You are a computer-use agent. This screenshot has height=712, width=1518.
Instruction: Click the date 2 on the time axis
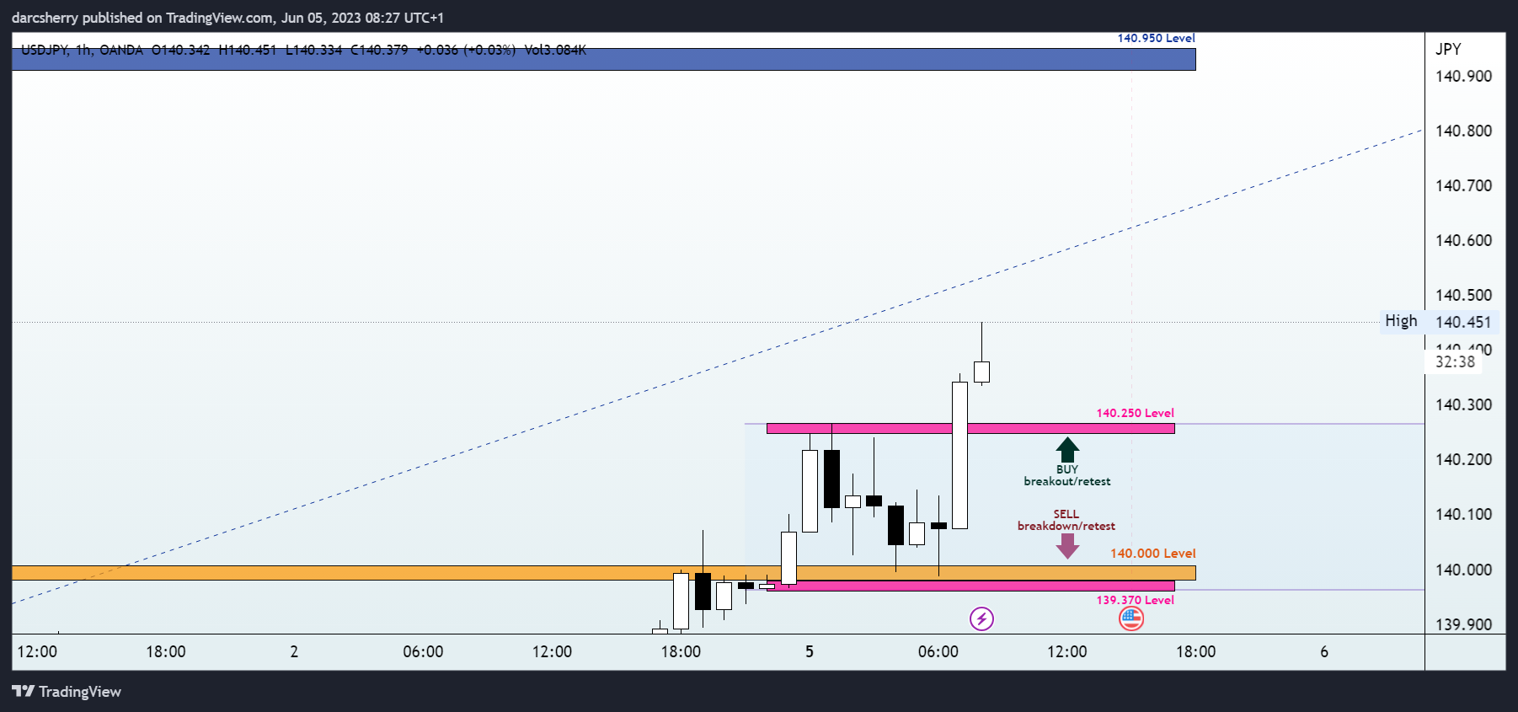click(294, 651)
